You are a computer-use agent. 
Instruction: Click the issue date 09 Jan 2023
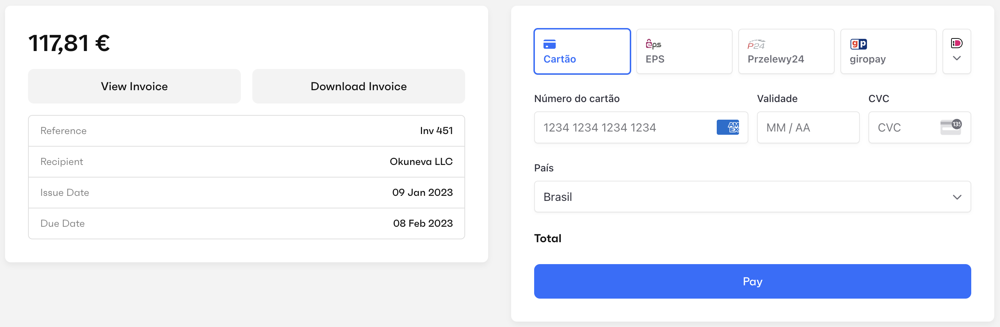tap(422, 192)
